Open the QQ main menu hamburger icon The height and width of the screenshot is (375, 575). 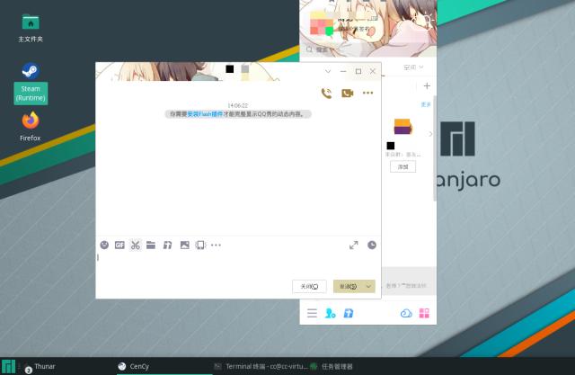[x=312, y=313]
